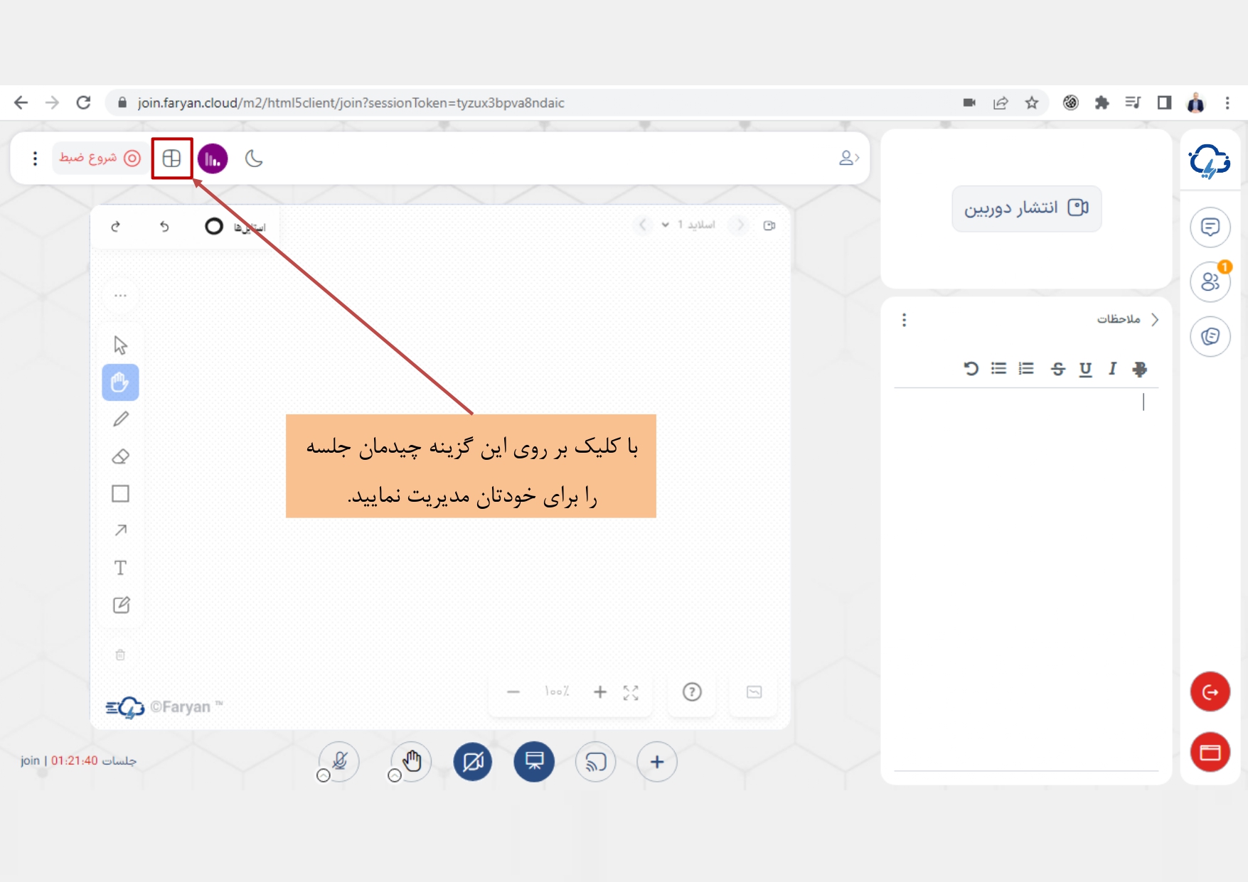Screen dimensions: 1248x882
Task: Turn on the webcam toggle button
Action: [x=473, y=762]
